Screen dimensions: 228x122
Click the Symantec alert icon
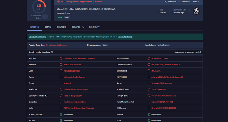(61, 102)
